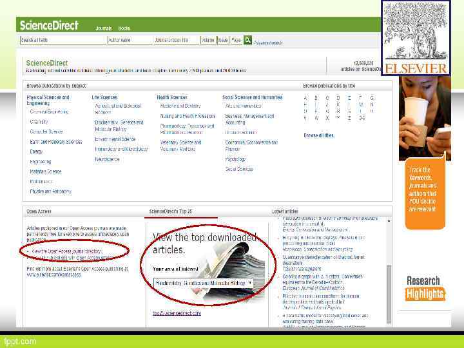Image resolution: width=464 pixels, height=348 pixels.
Task: Browse titles starting with letter A
Action: 305,98
